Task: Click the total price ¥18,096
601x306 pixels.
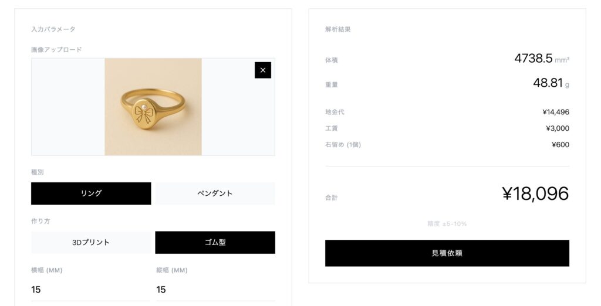Action: pos(535,194)
